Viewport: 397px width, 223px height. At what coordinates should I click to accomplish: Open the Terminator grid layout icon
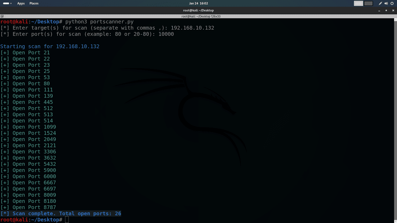point(2,16)
